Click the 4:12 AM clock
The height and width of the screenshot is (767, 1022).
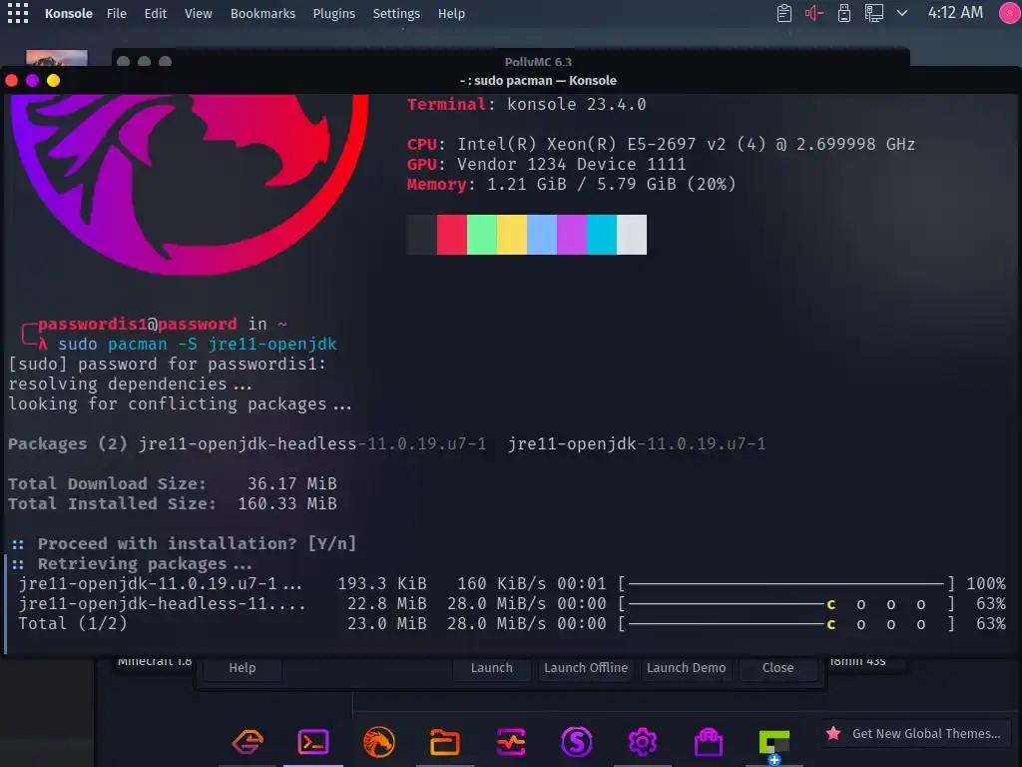point(955,12)
